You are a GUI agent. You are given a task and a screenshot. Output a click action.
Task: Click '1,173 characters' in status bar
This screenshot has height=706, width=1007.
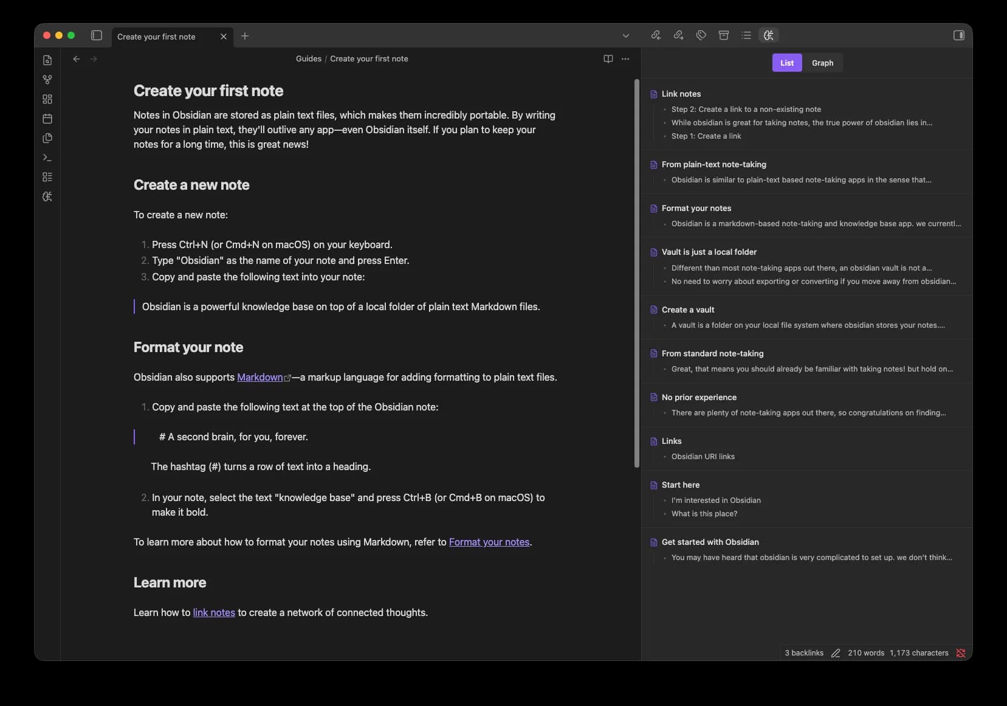point(919,653)
